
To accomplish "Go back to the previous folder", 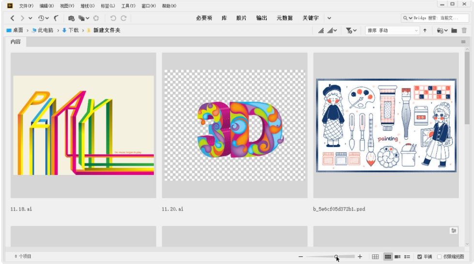I will (13, 18).
